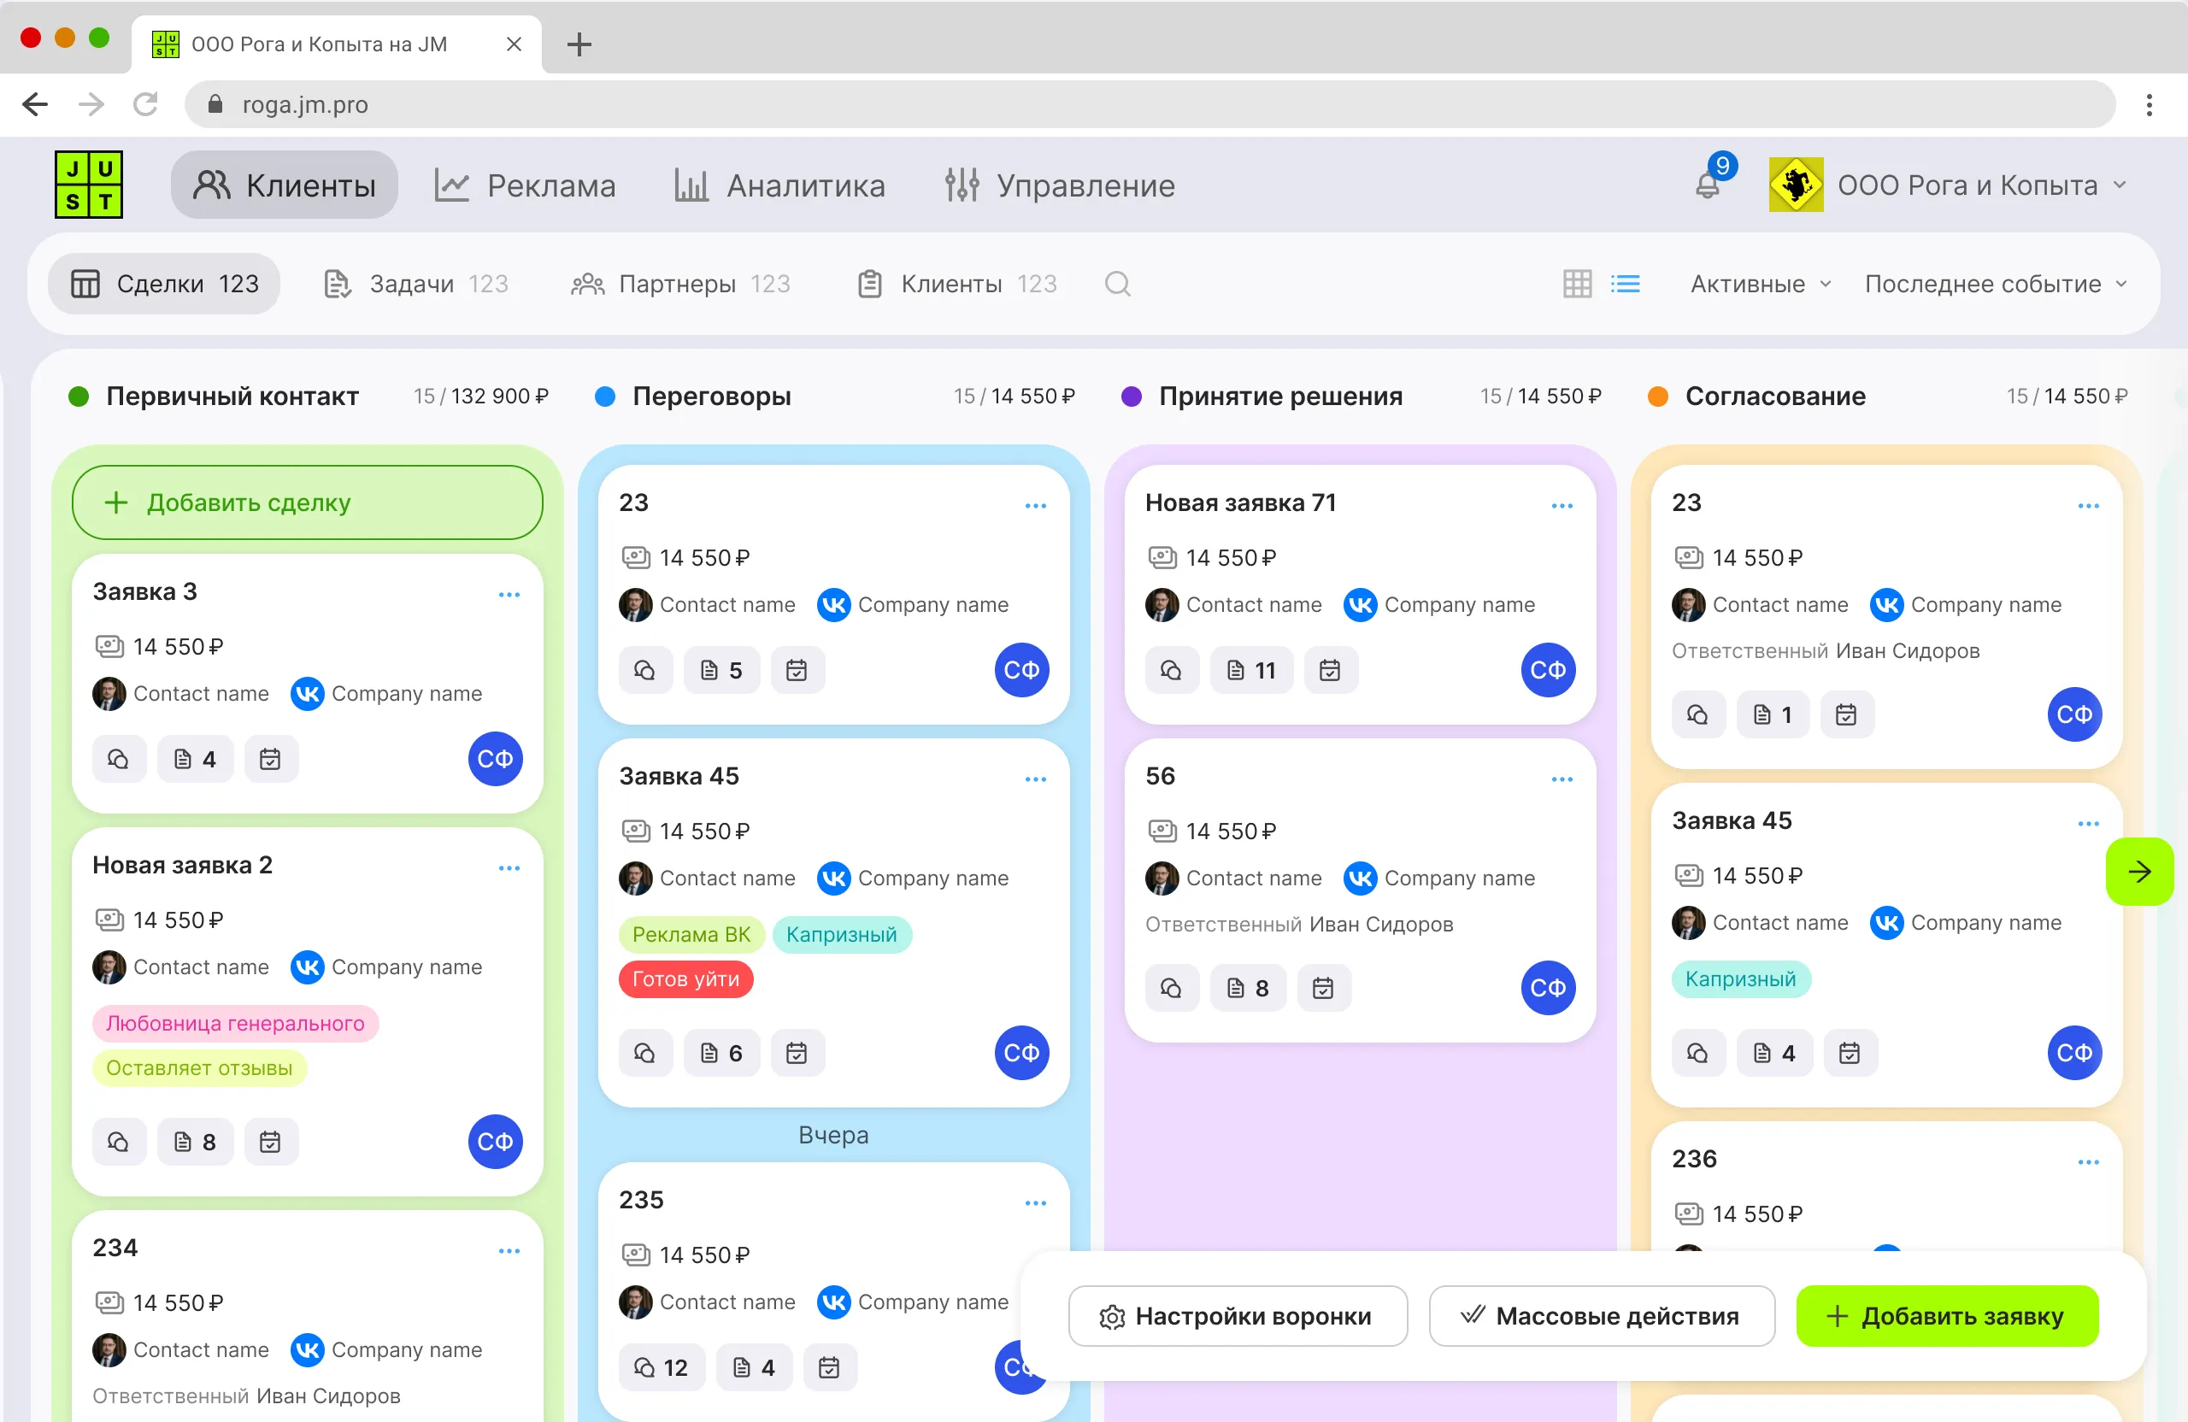Expand ООО Рога и Копыта account menu
This screenshot has height=1422, width=2188.
pyautogui.click(x=1967, y=185)
